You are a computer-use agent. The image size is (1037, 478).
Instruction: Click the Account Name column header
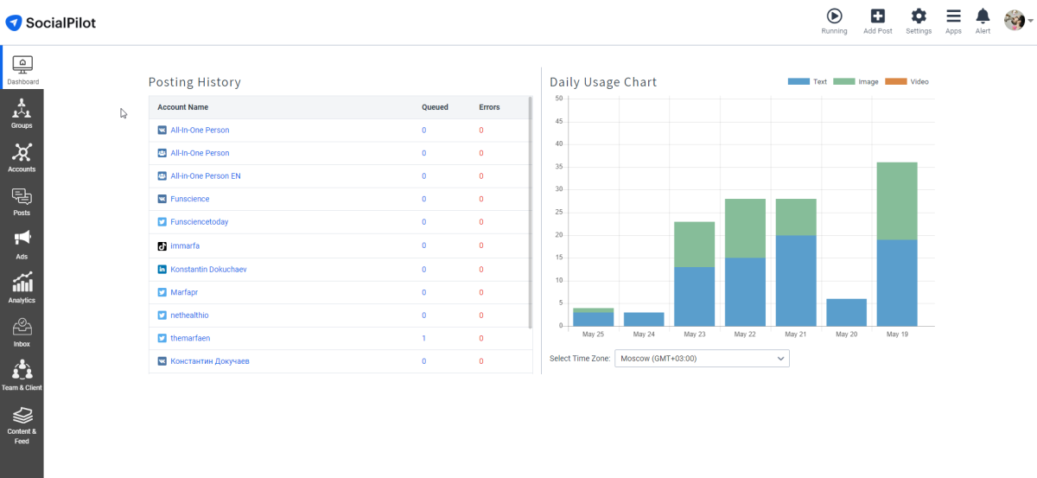point(182,107)
